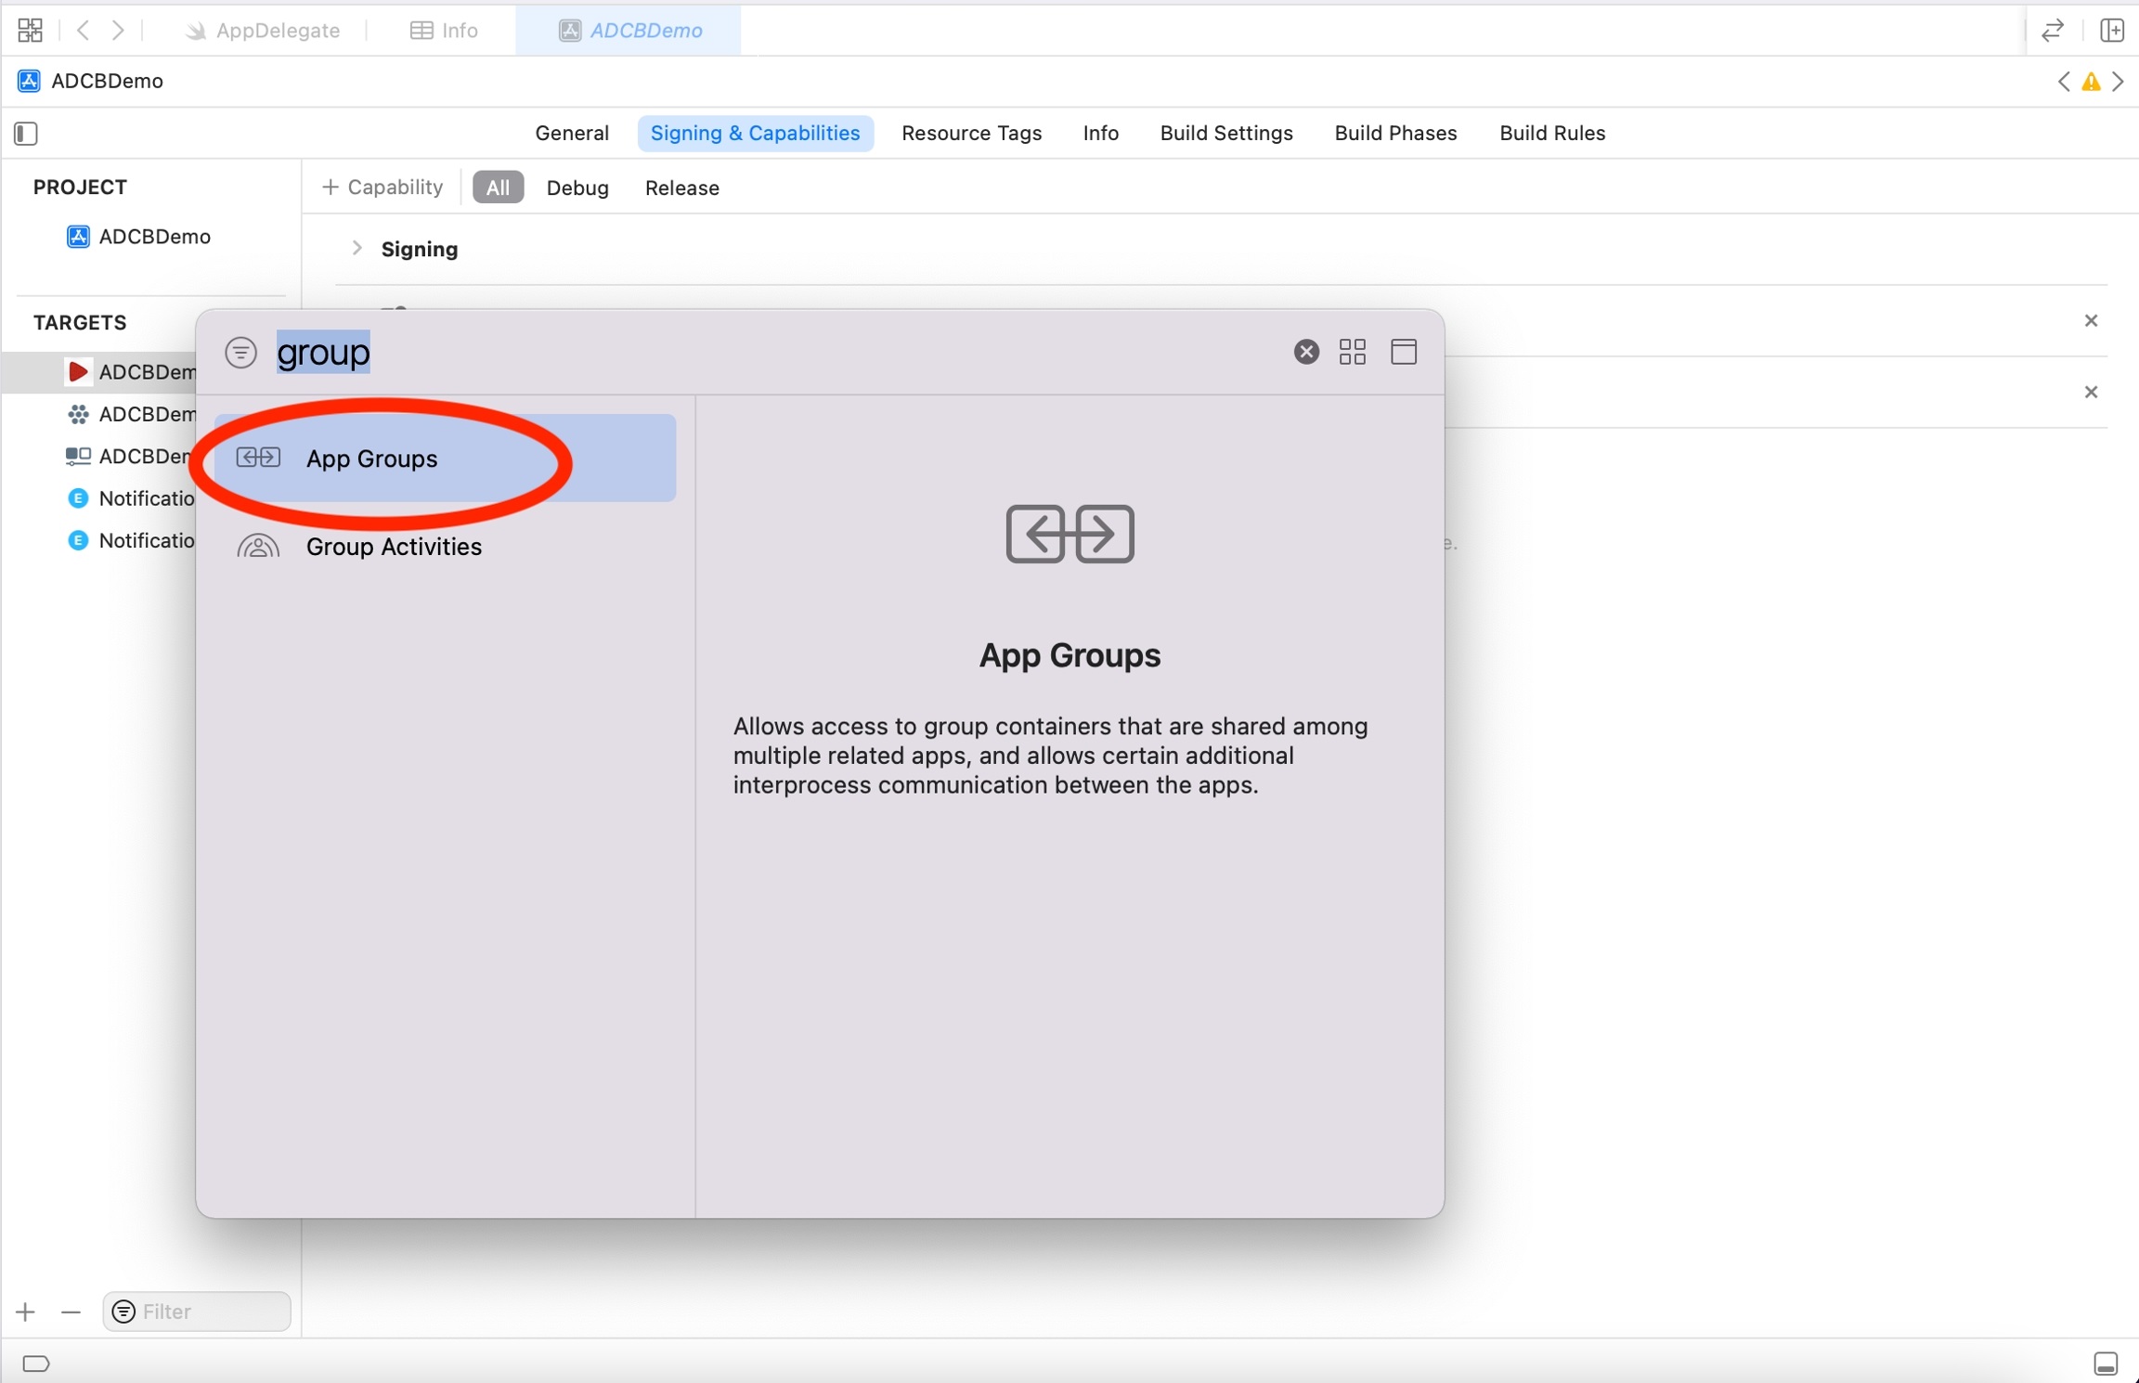
Task: Open the AppDelegate editor tab
Action: pos(264,30)
